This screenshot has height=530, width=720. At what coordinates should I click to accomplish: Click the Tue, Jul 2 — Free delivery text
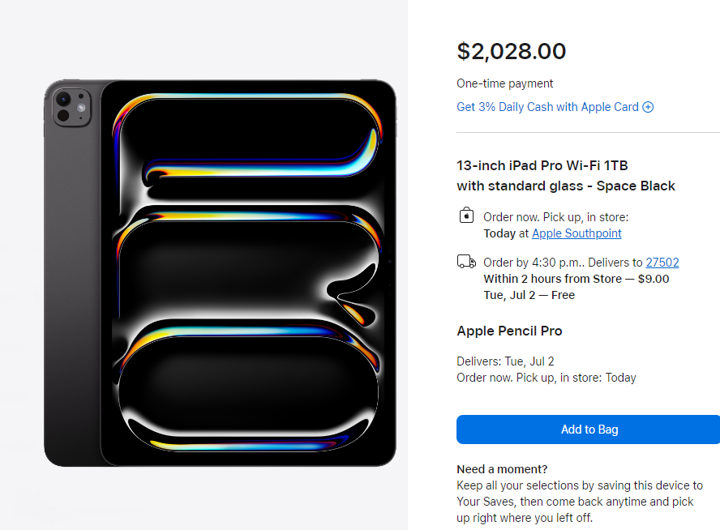tap(529, 295)
